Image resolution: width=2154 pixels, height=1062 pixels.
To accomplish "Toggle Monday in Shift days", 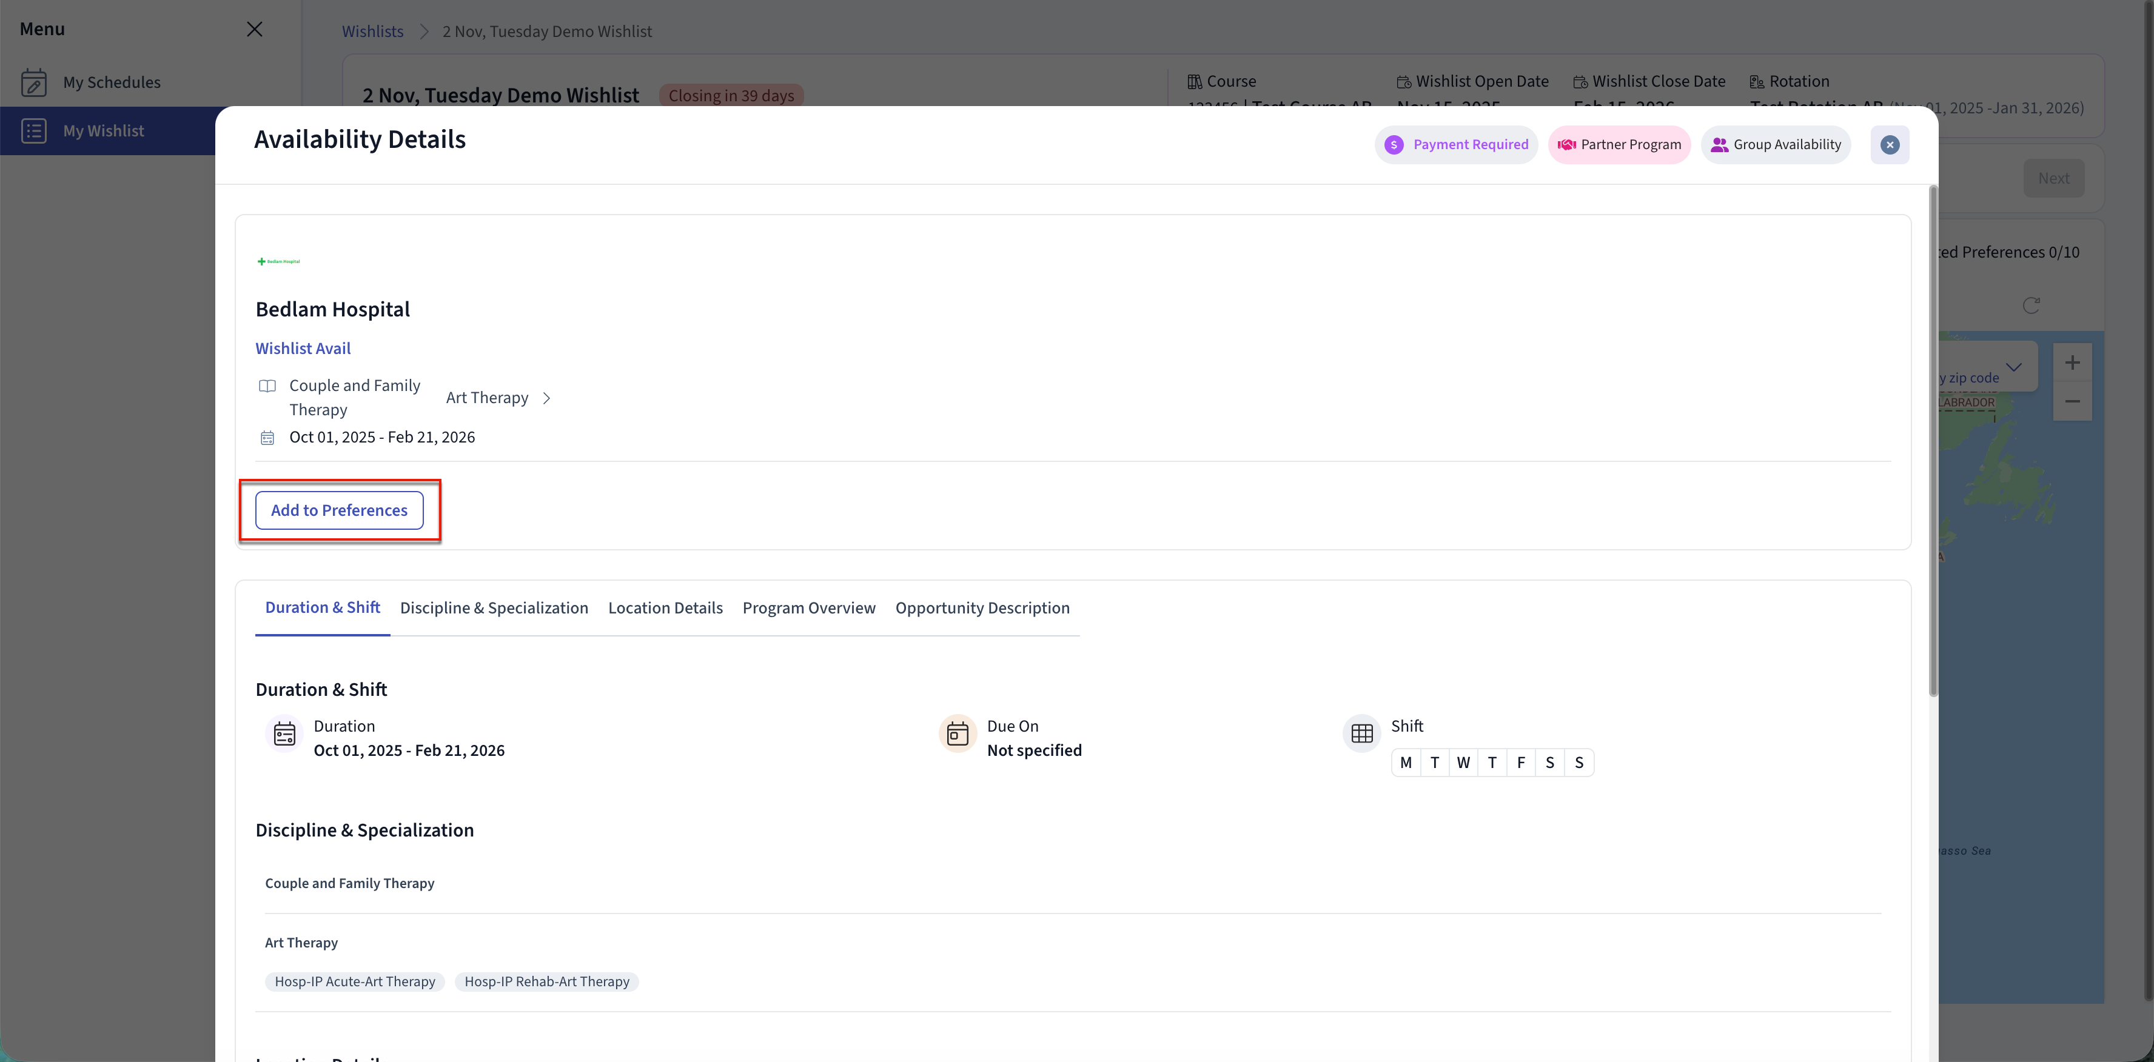I will point(1405,763).
